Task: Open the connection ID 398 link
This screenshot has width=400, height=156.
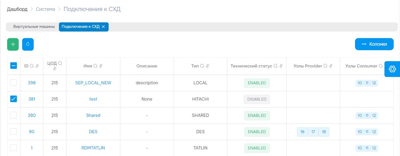Action: click(32, 83)
